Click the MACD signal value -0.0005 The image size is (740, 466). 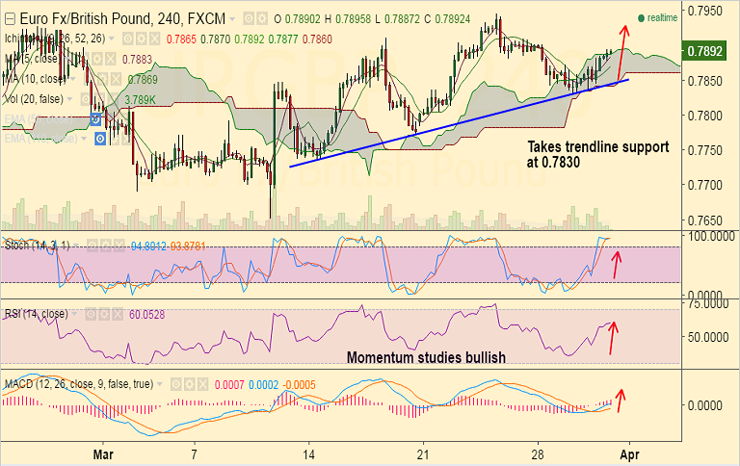[300, 385]
